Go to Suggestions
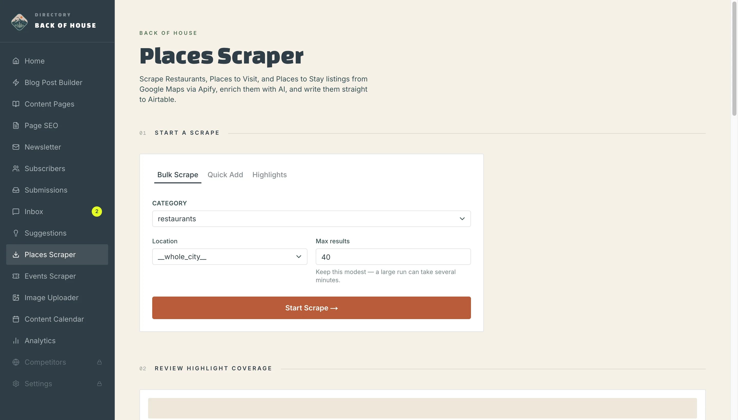The width and height of the screenshot is (738, 420). [x=57, y=233]
